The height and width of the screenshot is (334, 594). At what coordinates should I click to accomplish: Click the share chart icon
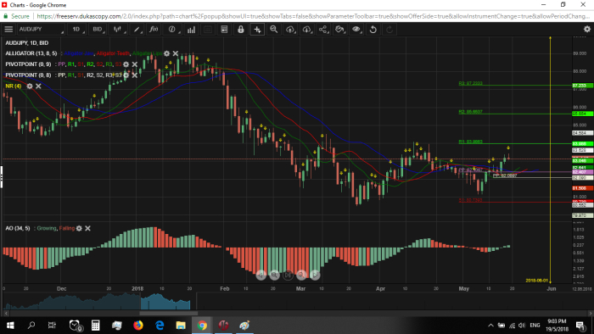point(323,29)
